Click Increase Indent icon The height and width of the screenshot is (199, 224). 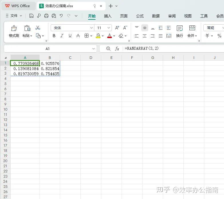click(169, 28)
